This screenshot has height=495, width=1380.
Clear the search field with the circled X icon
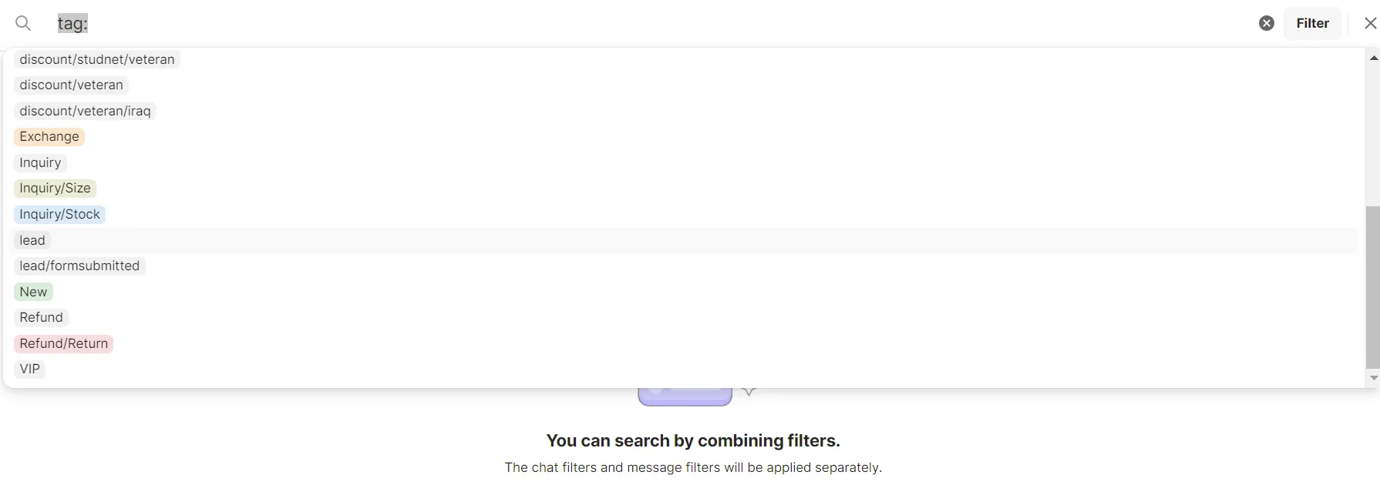pos(1266,23)
